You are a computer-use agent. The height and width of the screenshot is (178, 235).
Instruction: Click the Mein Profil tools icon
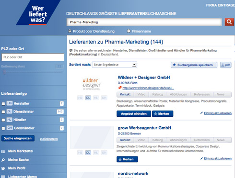pos(3,168)
